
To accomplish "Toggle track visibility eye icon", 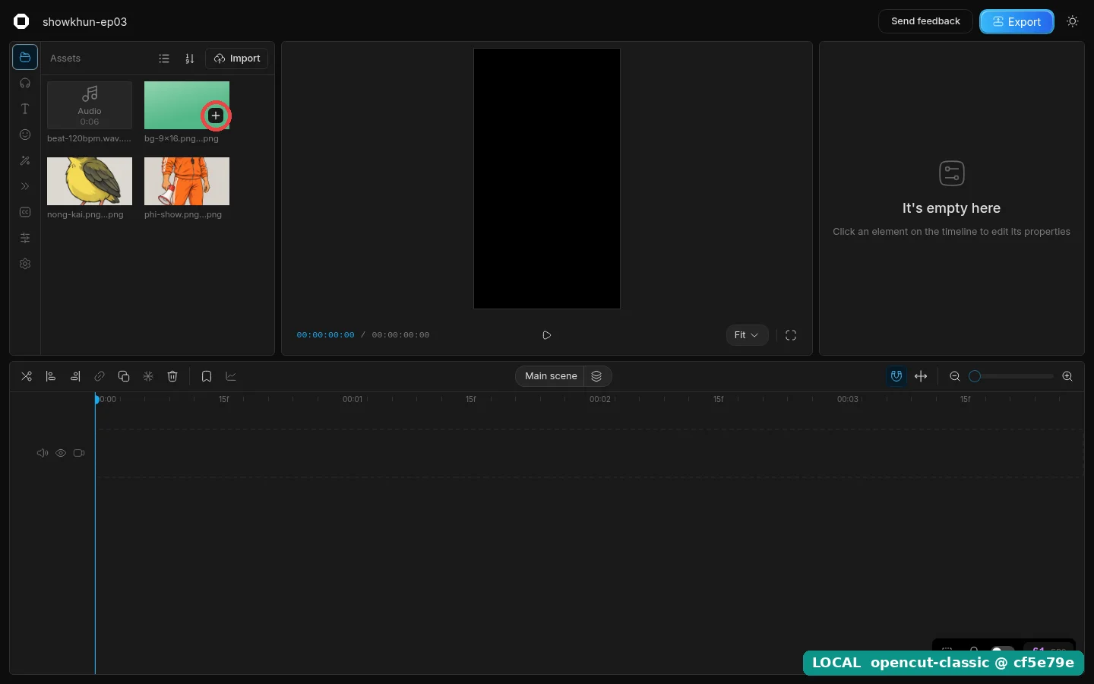I will 61,453.
